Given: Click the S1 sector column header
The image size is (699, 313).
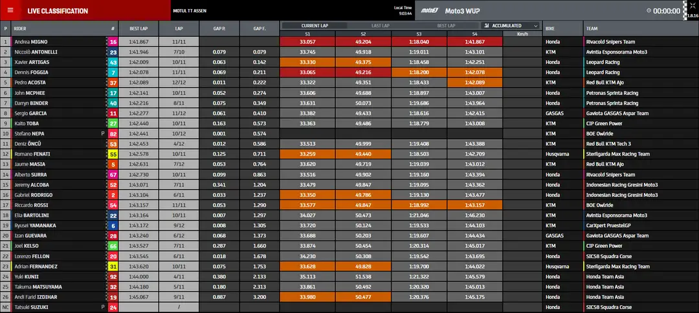Looking at the screenshot, I should (307, 34).
